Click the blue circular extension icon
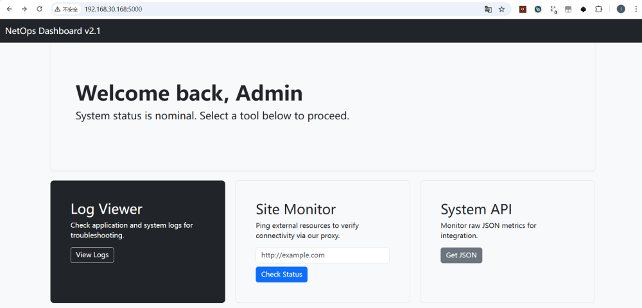 click(538, 9)
